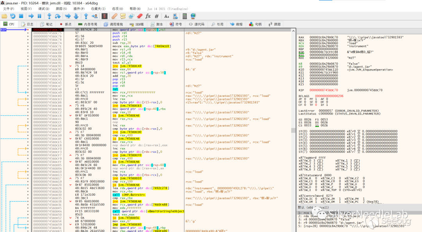Click the Open file folder icon

coord(4,16)
